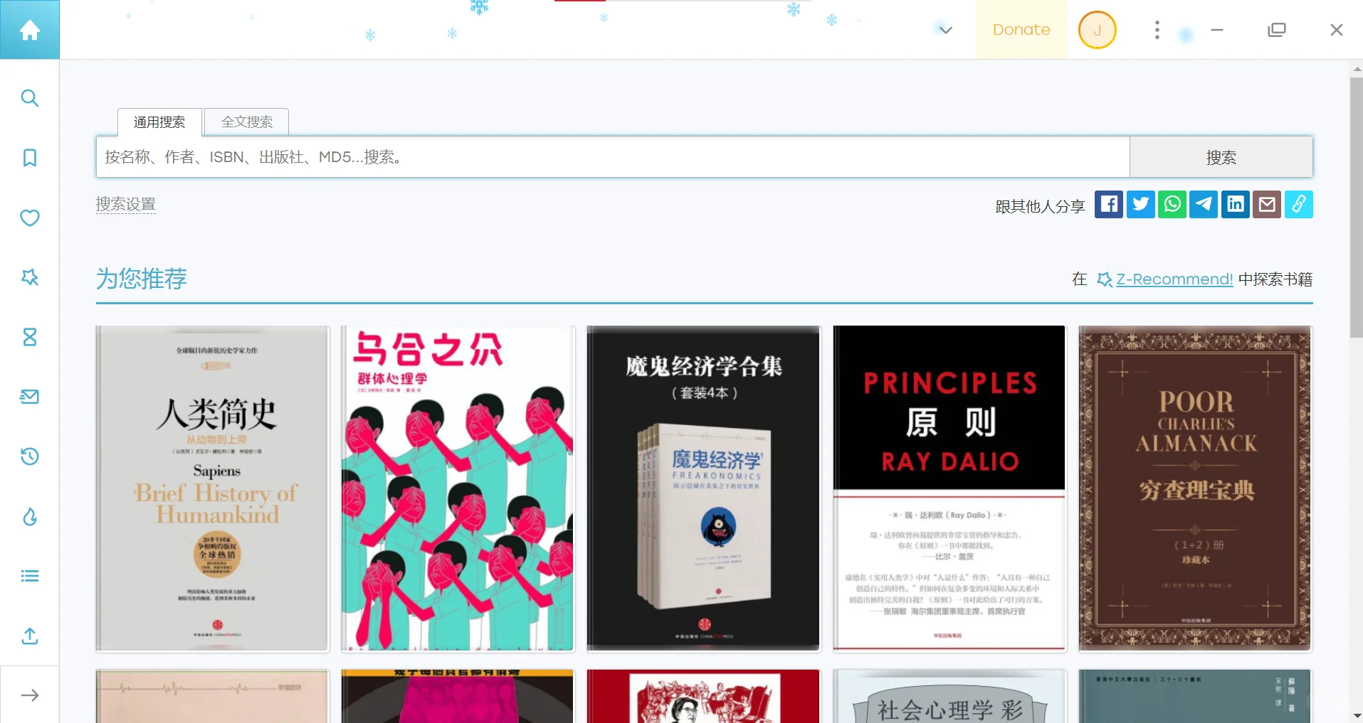Share via Twitter icon

[1141, 205]
